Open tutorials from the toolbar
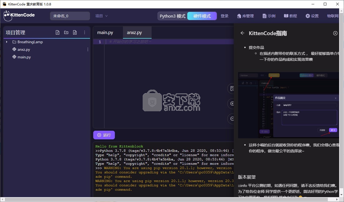 (290, 16)
